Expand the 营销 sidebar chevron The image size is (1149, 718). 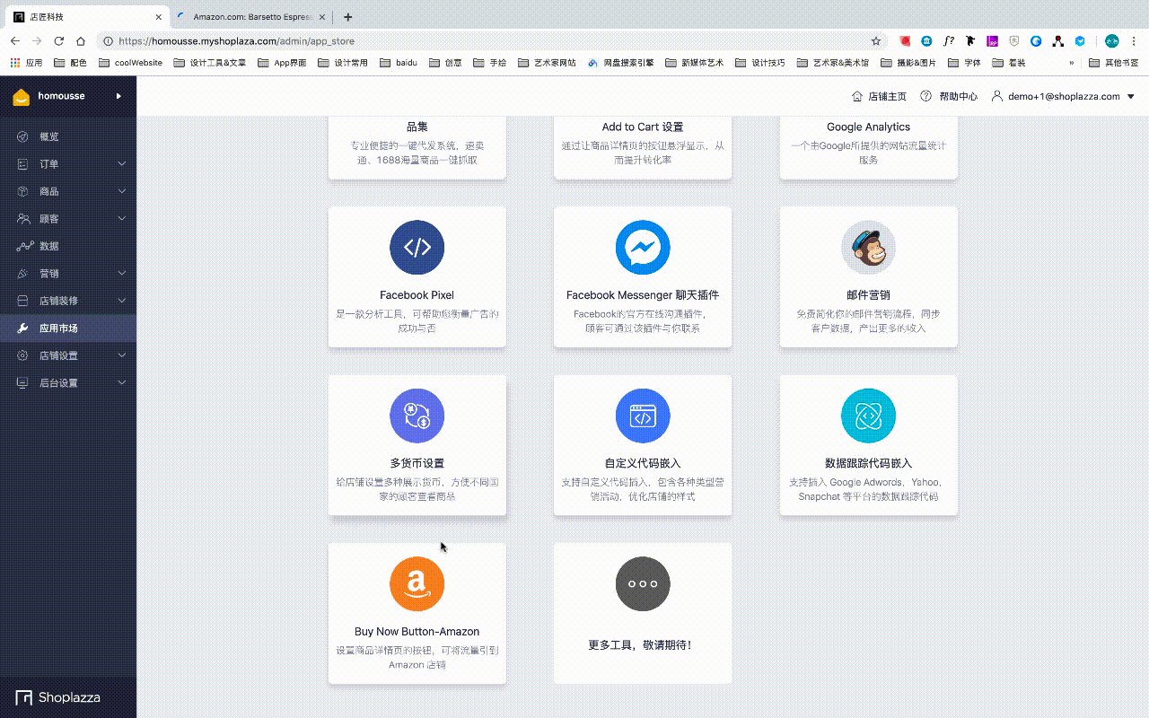(x=122, y=274)
